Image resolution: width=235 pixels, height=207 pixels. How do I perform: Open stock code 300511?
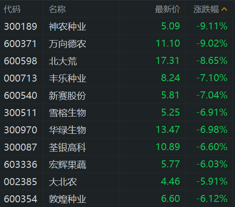(20, 112)
